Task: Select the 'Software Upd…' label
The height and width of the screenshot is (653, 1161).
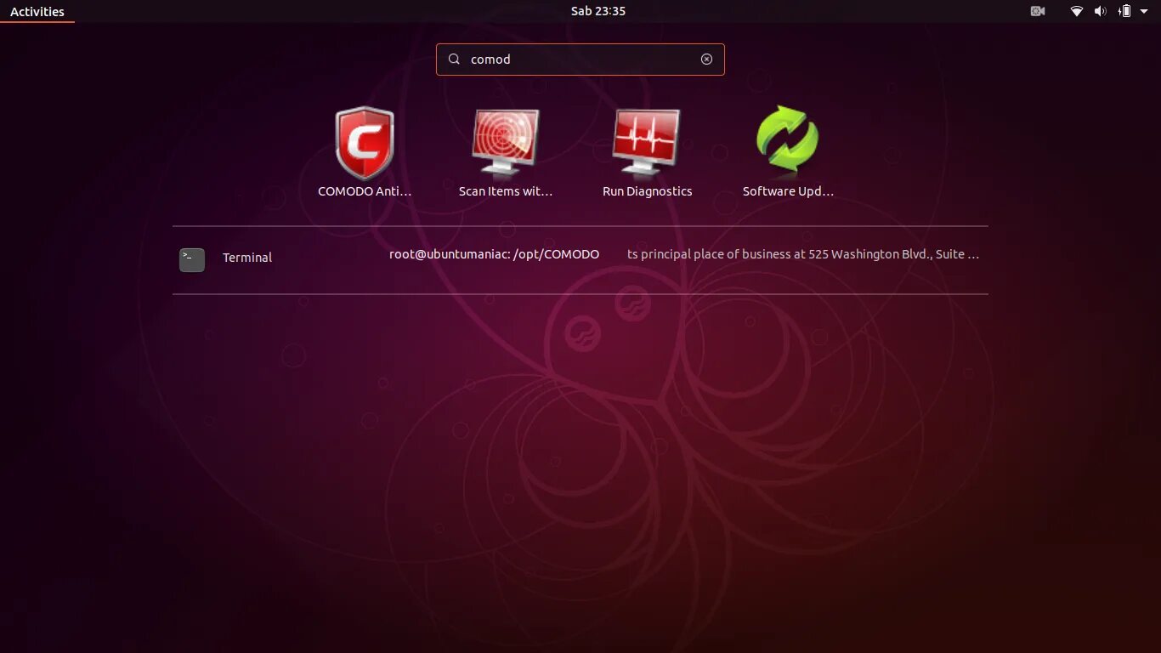Action: (x=788, y=191)
